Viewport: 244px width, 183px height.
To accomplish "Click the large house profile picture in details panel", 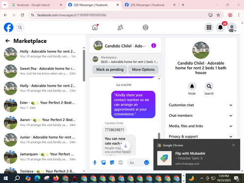I will click(x=201, y=50).
